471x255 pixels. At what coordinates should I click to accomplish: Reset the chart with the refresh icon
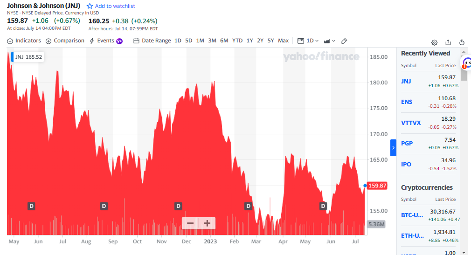coord(462,42)
